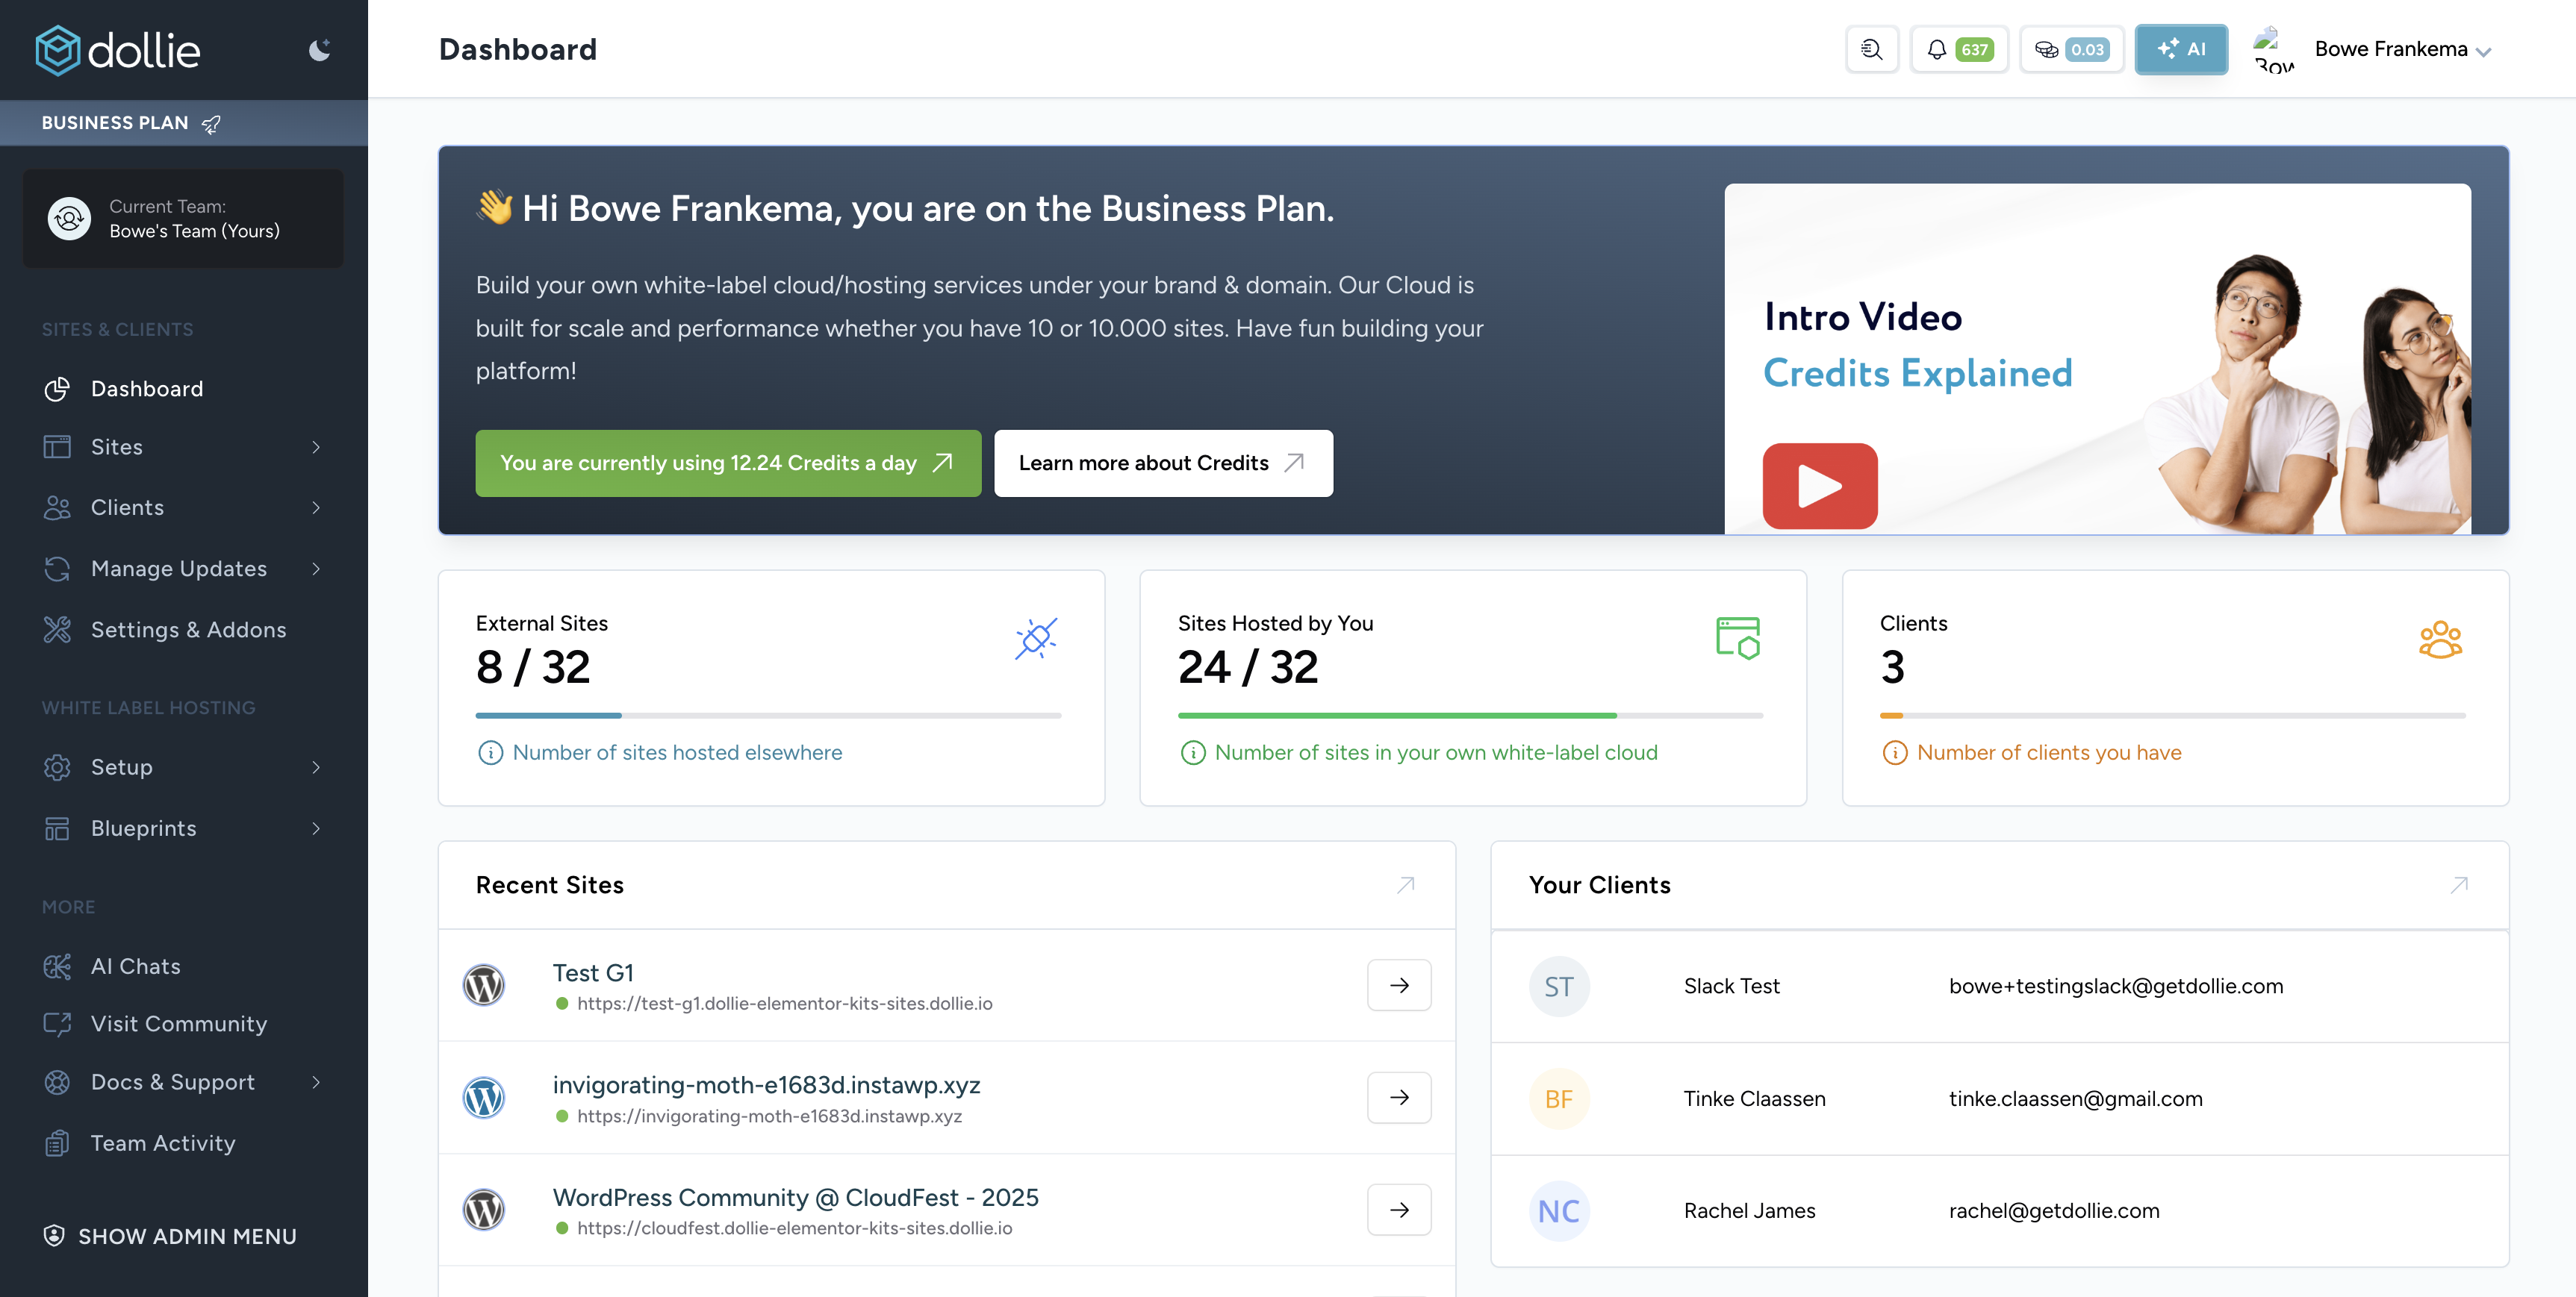2576x1297 pixels.
Task: Open the AI assistant button in the header
Action: [2181, 48]
